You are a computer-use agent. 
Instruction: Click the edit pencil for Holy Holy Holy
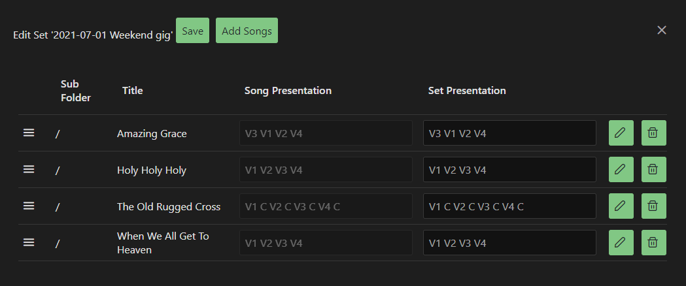621,170
